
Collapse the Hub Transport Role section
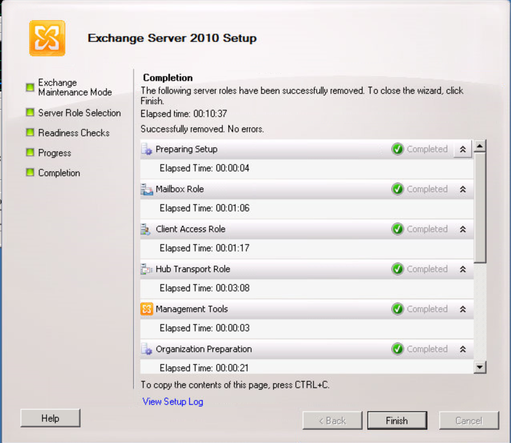tap(463, 270)
